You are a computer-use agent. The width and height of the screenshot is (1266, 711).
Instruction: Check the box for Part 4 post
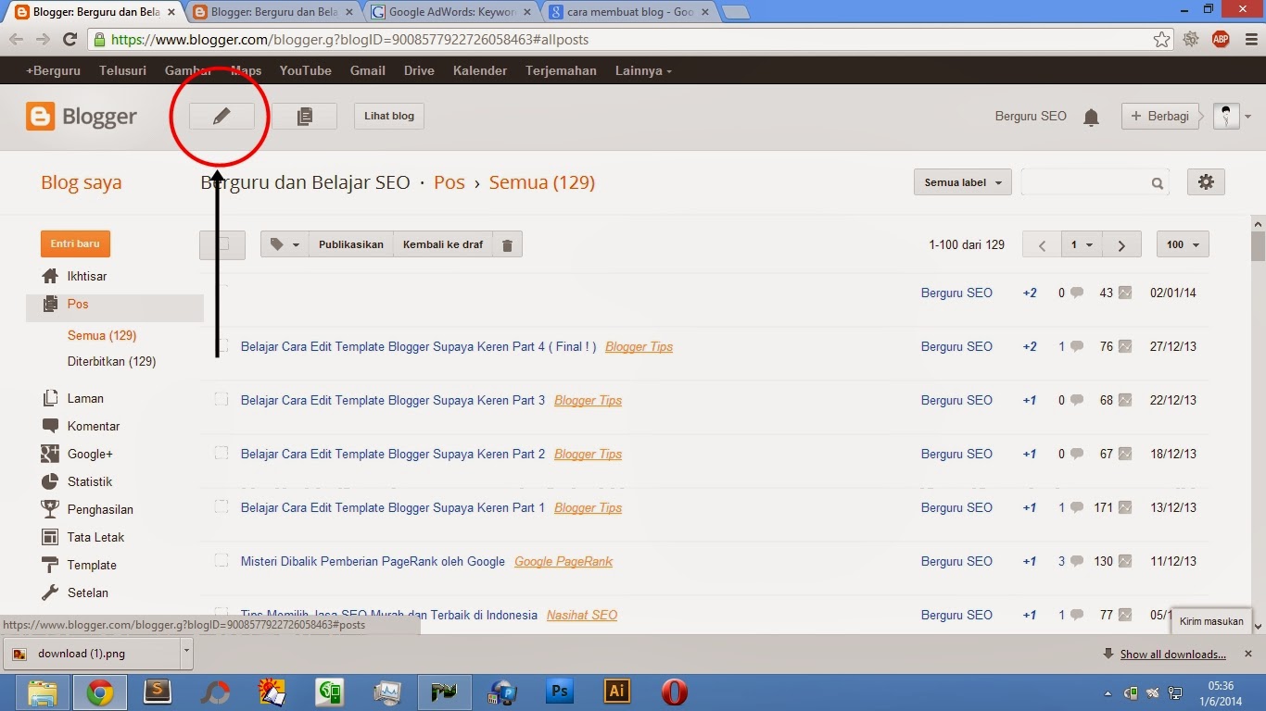coord(222,346)
